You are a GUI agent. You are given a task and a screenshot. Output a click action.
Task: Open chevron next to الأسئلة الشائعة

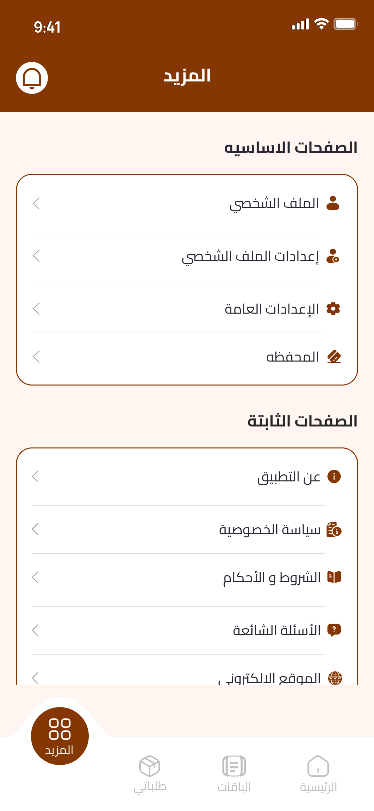coord(36,630)
